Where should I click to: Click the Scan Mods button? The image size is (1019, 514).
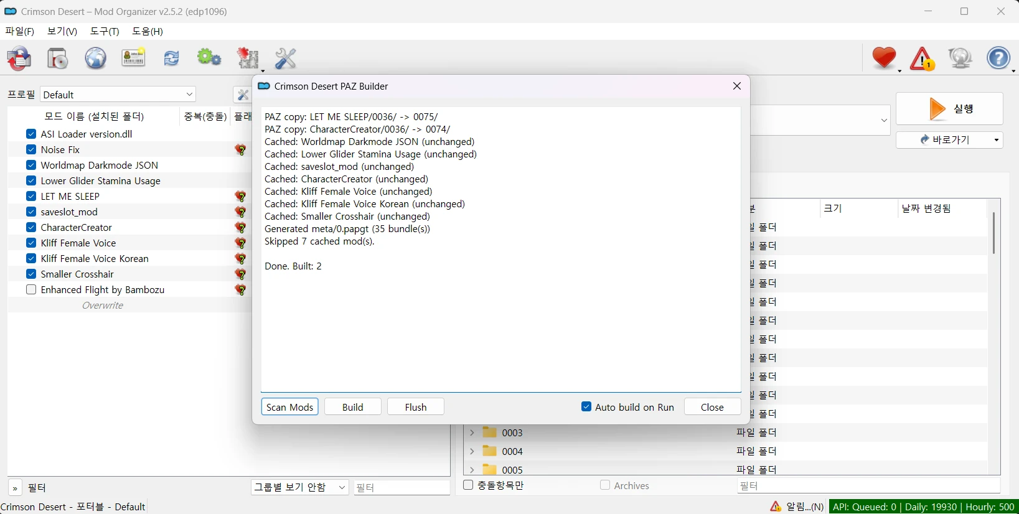(x=290, y=407)
